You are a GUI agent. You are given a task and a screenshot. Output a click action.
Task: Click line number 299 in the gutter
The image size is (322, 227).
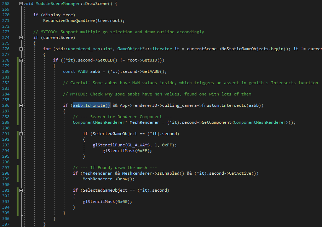click(6, 179)
